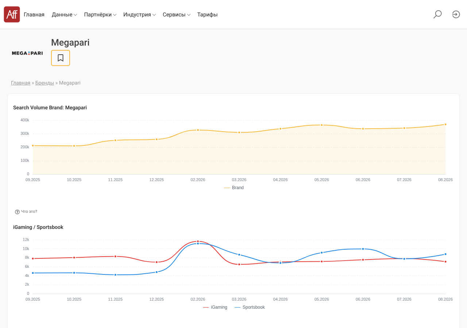Expand the Данные dropdown menu
This screenshot has width=467, height=328.
click(x=64, y=15)
